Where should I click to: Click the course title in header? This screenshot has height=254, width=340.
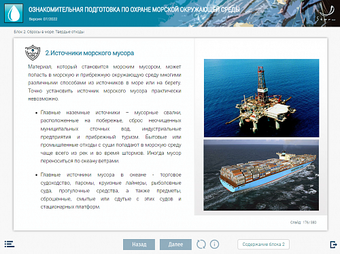(x=134, y=10)
